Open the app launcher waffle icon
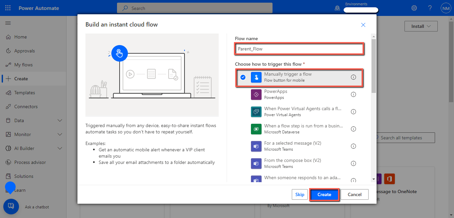Image resolution: width=454 pixels, height=218 pixels. (x=8, y=8)
